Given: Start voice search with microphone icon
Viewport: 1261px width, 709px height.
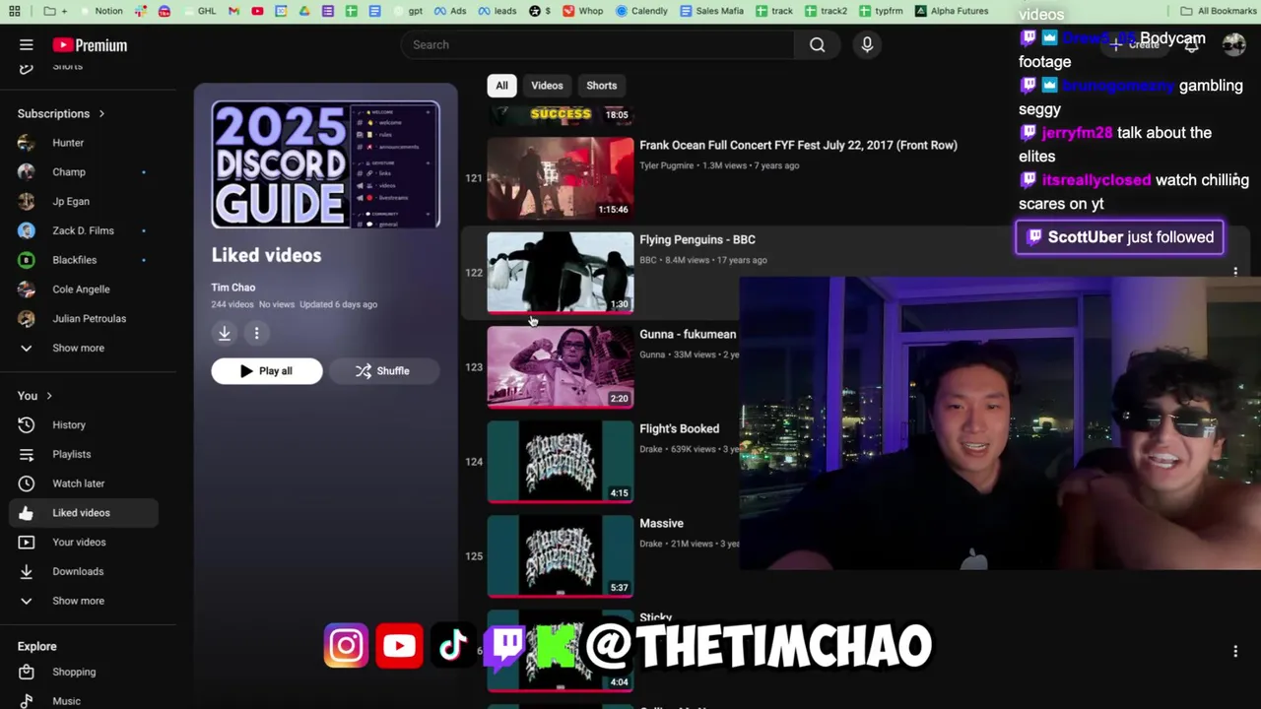Looking at the screenshot, I should click(x=867, y=44).
